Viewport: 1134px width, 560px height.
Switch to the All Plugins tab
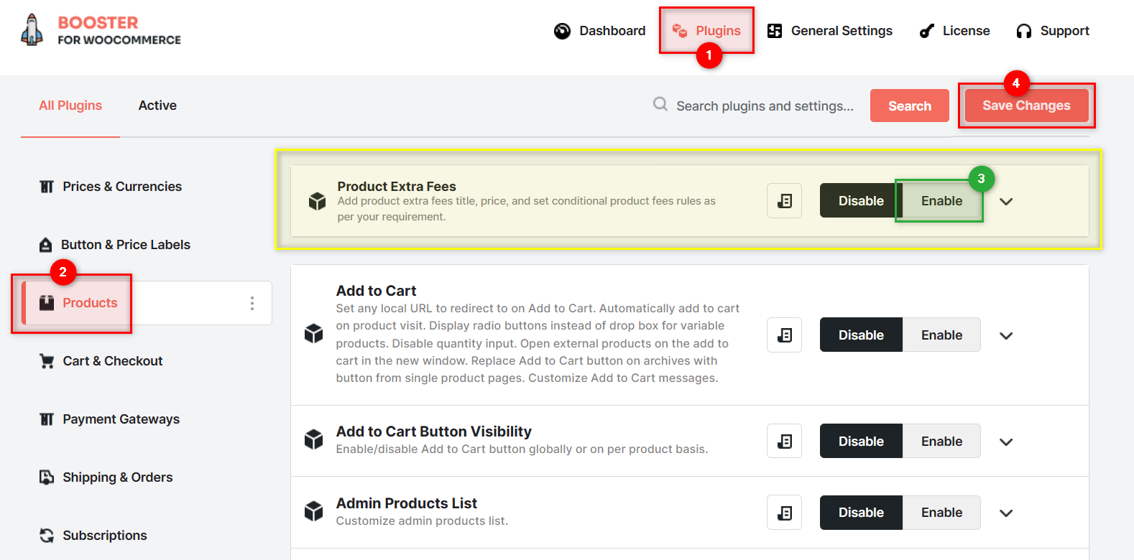coord(70,106)
